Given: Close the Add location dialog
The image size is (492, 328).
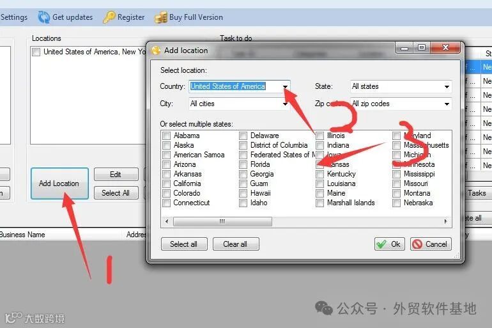Looking at the screenshot, I should click(x=445, y=48).
